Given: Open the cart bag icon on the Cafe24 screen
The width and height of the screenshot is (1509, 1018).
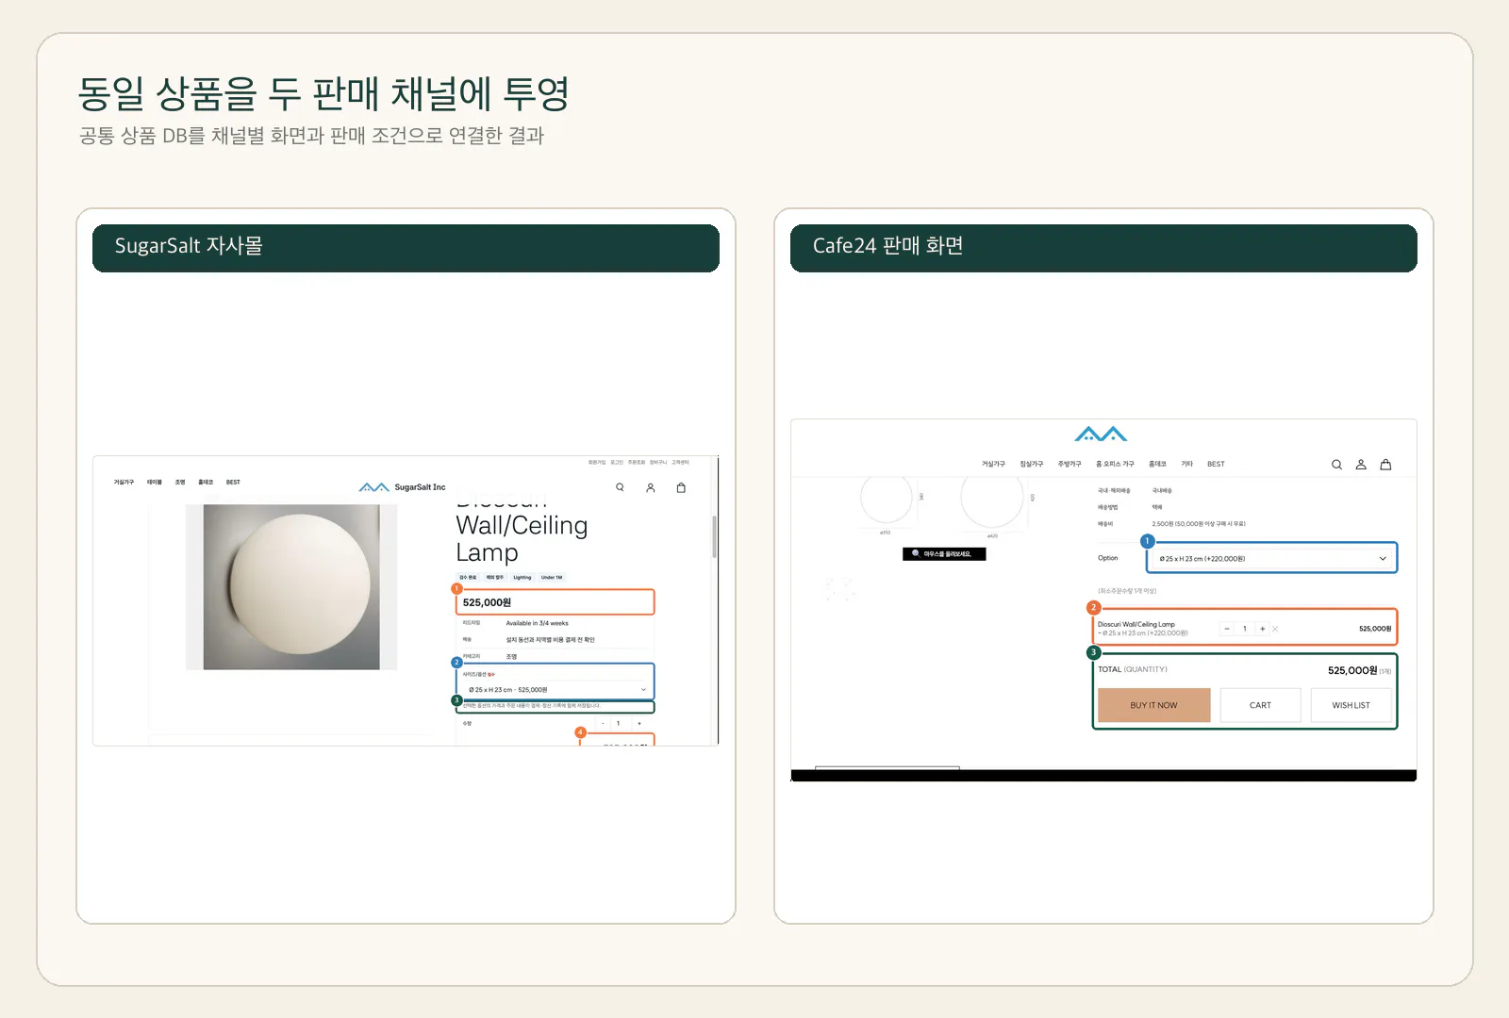Looking at the screenshot, I should click(x=1385, y=465).
